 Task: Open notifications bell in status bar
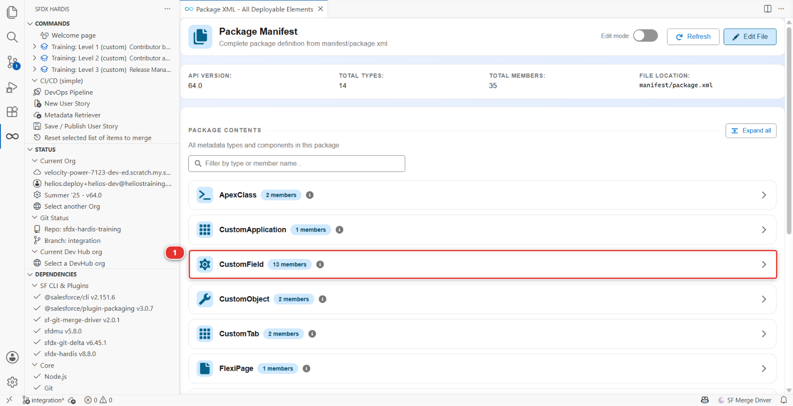pyautogui.click(x=784, y=400)
